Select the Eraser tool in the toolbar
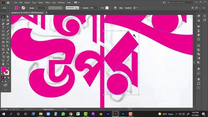 coord(8,35)
